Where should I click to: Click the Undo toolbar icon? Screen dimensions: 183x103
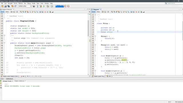coord(12,6)
